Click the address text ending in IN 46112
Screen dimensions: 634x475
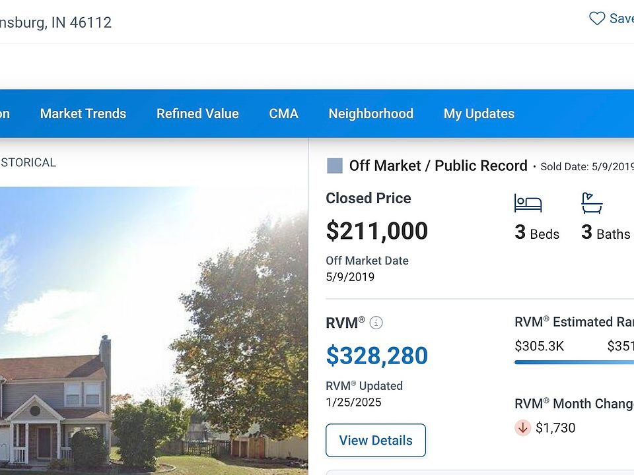pos(56,22)
